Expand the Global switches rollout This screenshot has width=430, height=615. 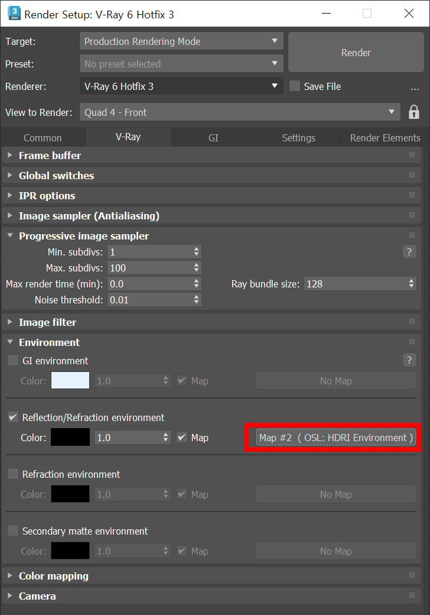(x=10, y=175)
